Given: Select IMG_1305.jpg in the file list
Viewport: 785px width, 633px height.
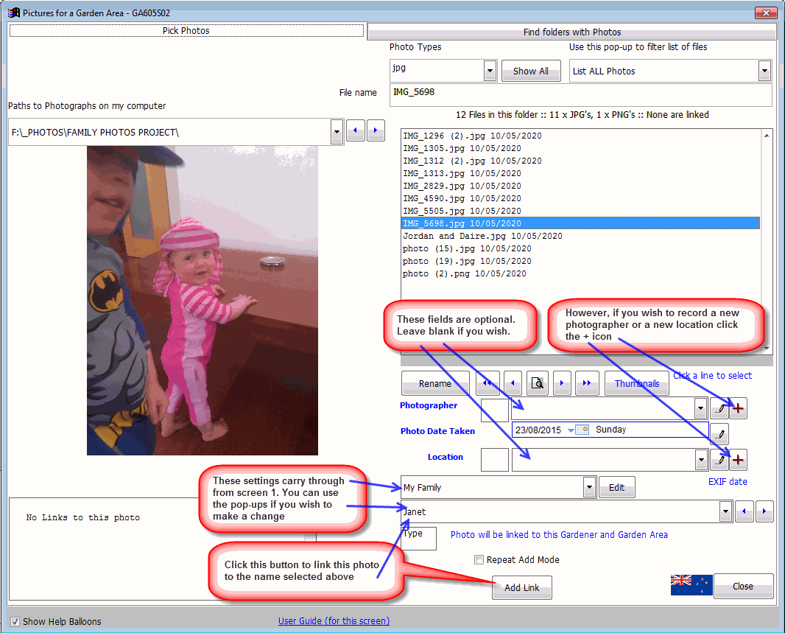Looking at the screenshot, I should 581,148.
